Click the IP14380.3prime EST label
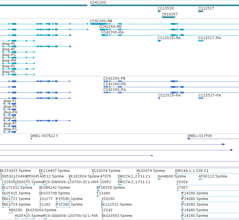This screenshot has width=239, height=220. [195, 205]
